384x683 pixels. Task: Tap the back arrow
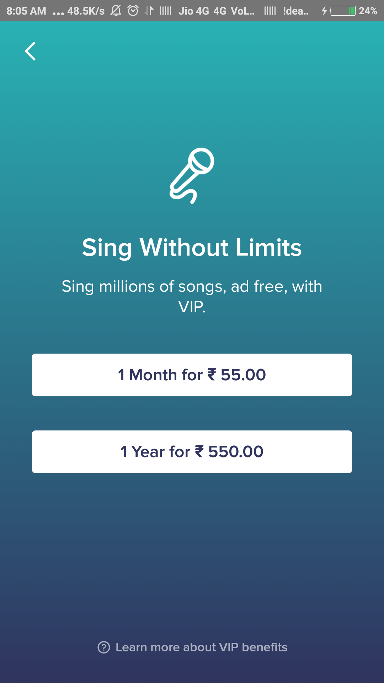(x=30, y=51)
